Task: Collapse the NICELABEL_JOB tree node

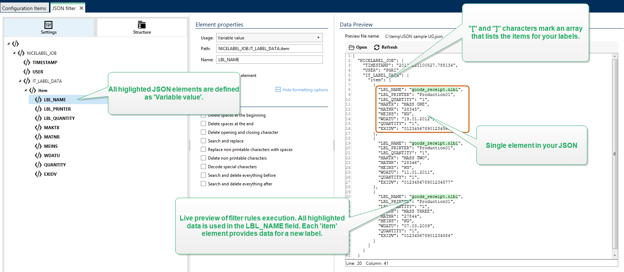Action: pyautogui.click(x=14, y=53)
